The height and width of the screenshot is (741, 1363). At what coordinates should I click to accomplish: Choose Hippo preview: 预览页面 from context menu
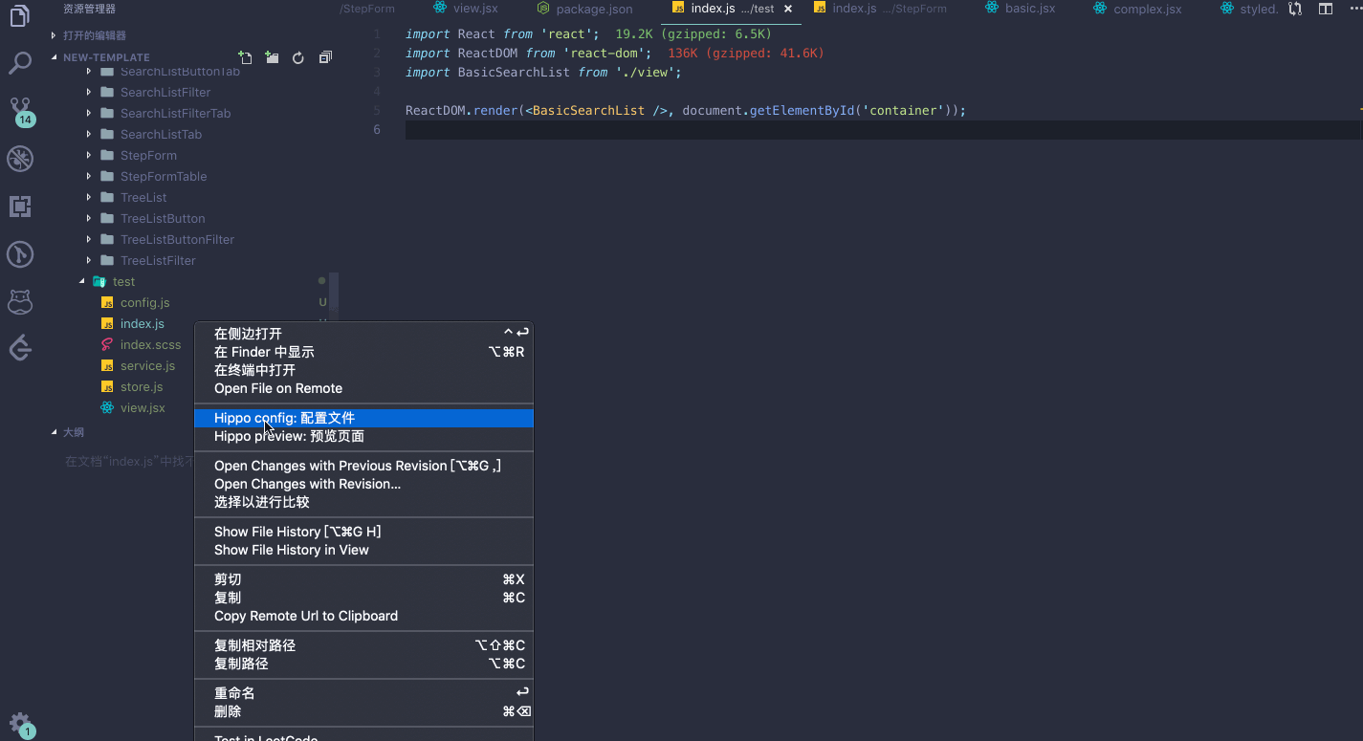point(289,436)
